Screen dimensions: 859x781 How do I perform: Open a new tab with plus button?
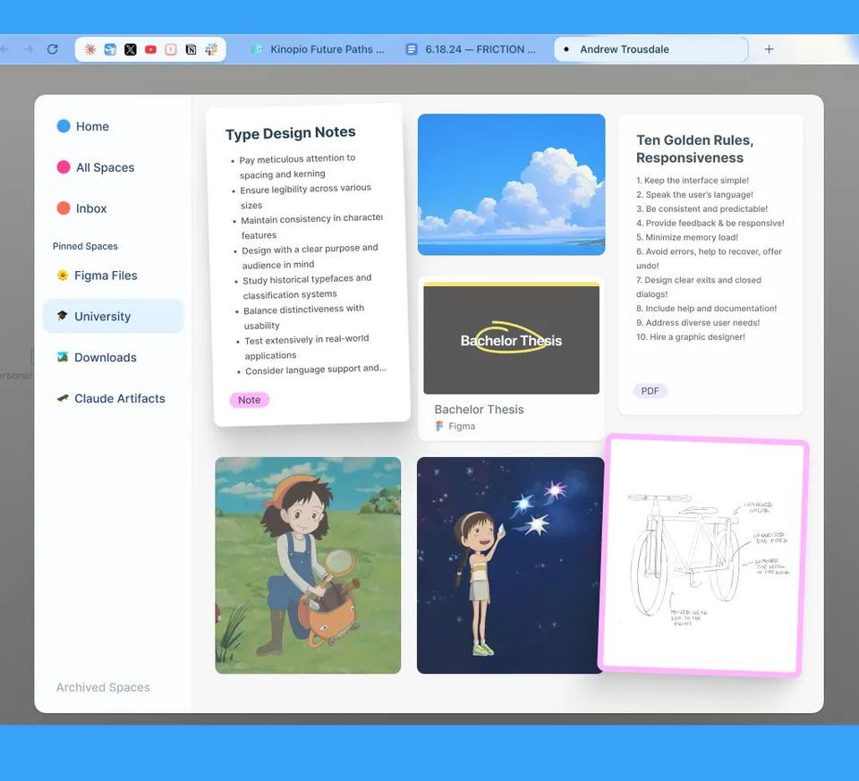pos(769,49)
